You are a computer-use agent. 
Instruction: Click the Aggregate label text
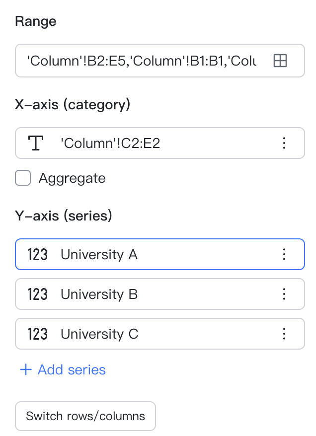(72, 178)
